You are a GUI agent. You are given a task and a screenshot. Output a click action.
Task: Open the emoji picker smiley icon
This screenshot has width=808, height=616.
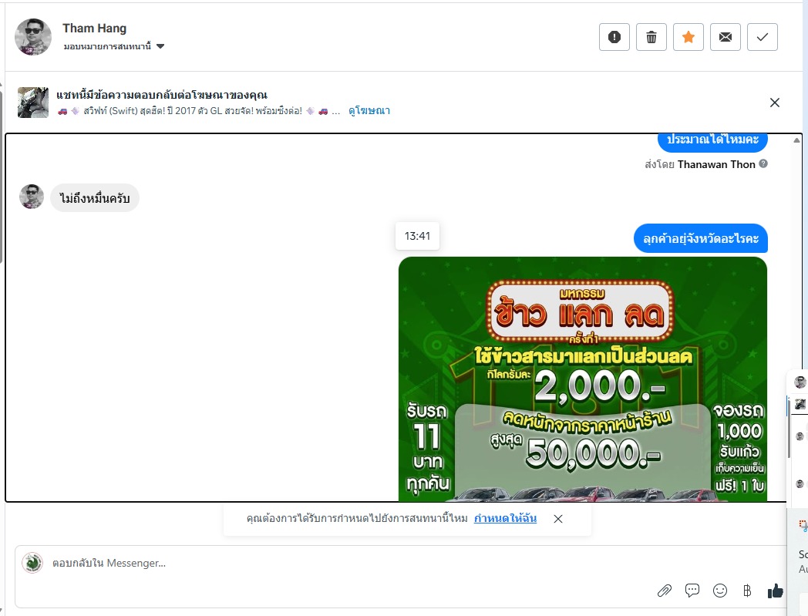(720, 591)
